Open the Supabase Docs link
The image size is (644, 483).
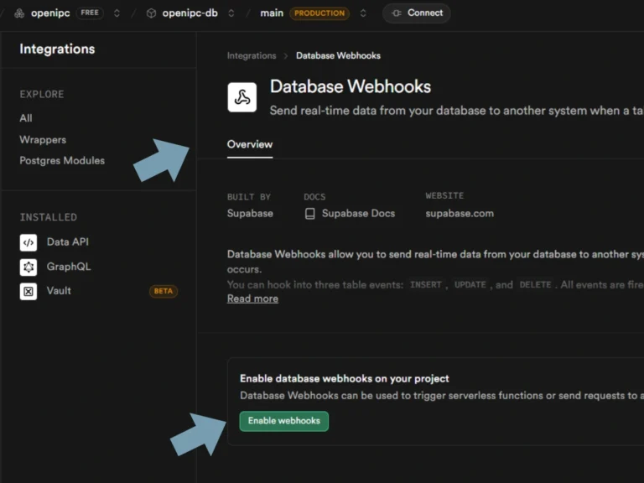358,214
